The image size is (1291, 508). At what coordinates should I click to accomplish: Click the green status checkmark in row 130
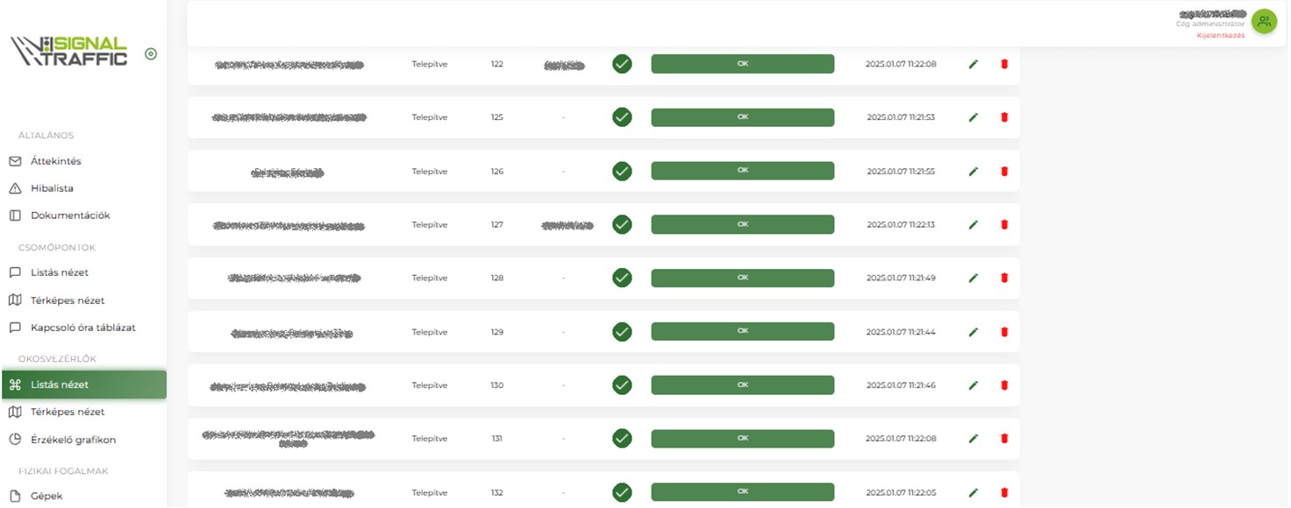(622, 385)
